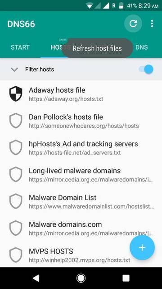Viewport: 162px width, 289px height.
Task: Switch to the START tab
Action: [20, 47]
